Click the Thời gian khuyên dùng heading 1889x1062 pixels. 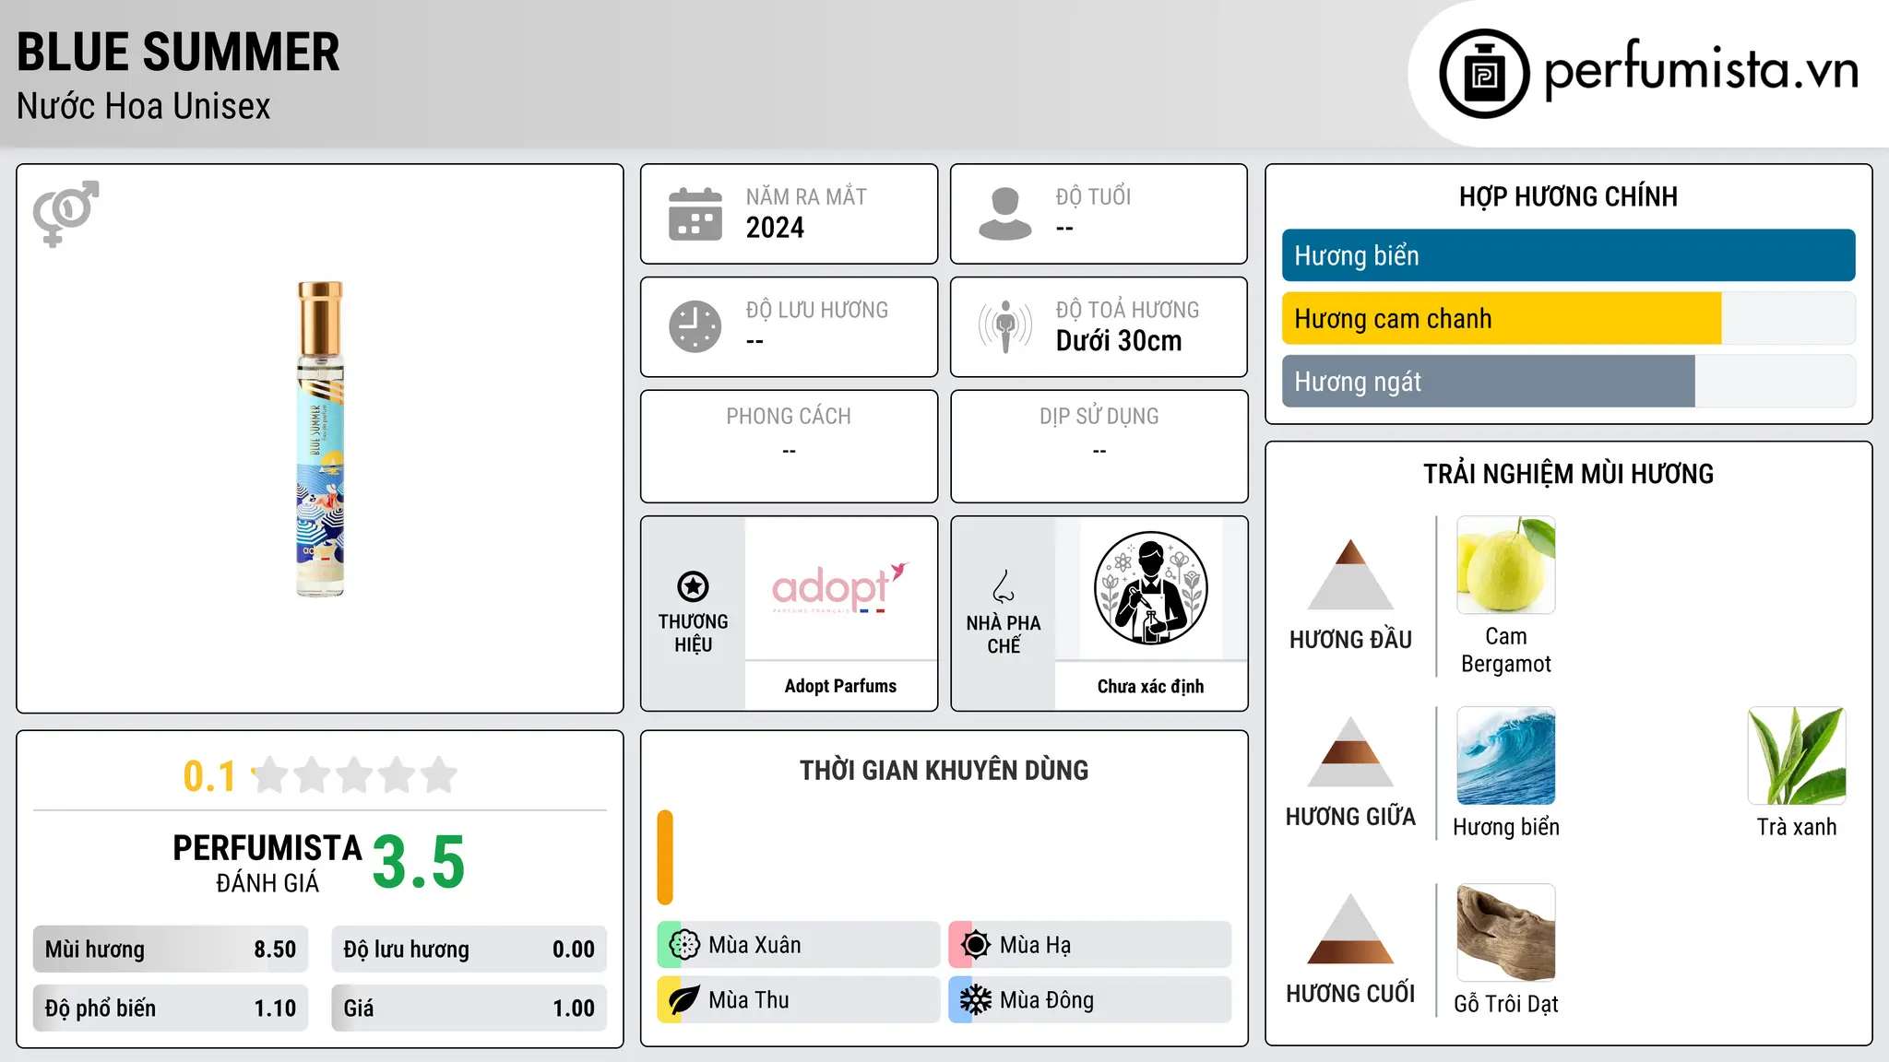944,770
